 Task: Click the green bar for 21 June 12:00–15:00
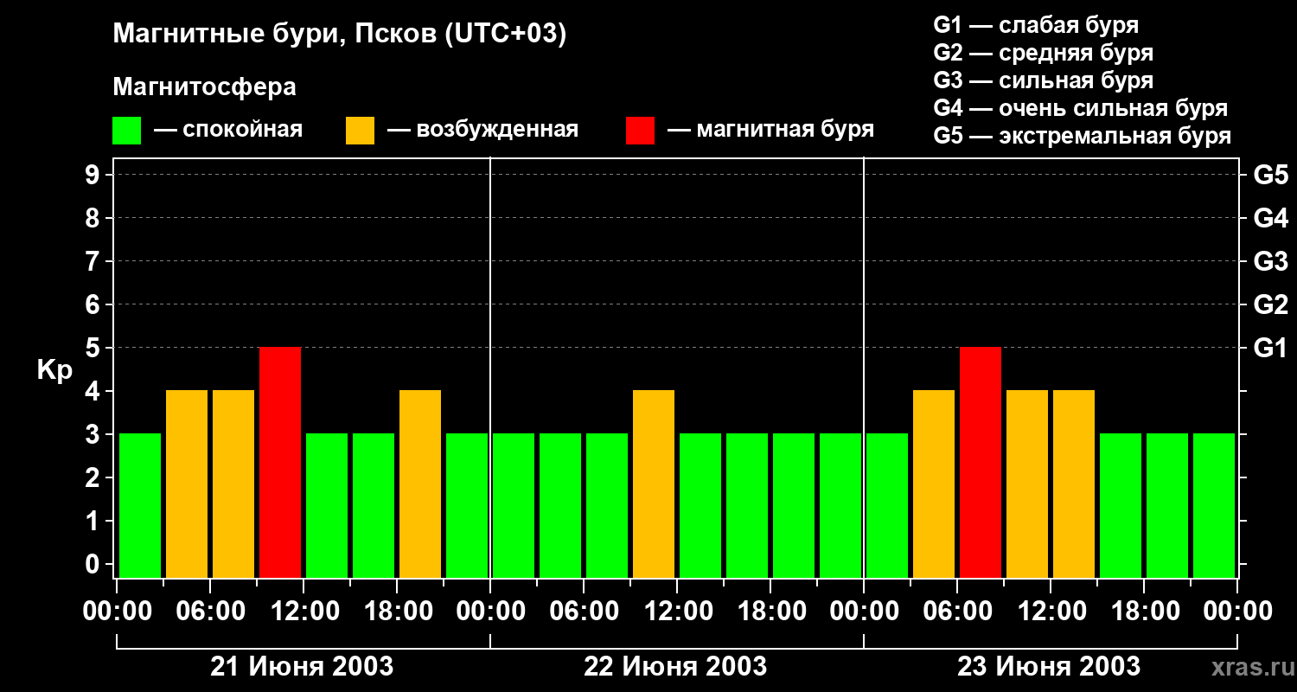click(x=327, y=505)
